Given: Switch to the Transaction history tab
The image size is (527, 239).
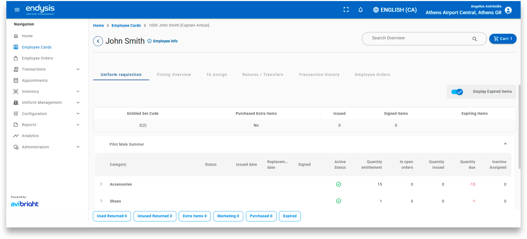Looking at the screenshot, I should pos(319,75).
